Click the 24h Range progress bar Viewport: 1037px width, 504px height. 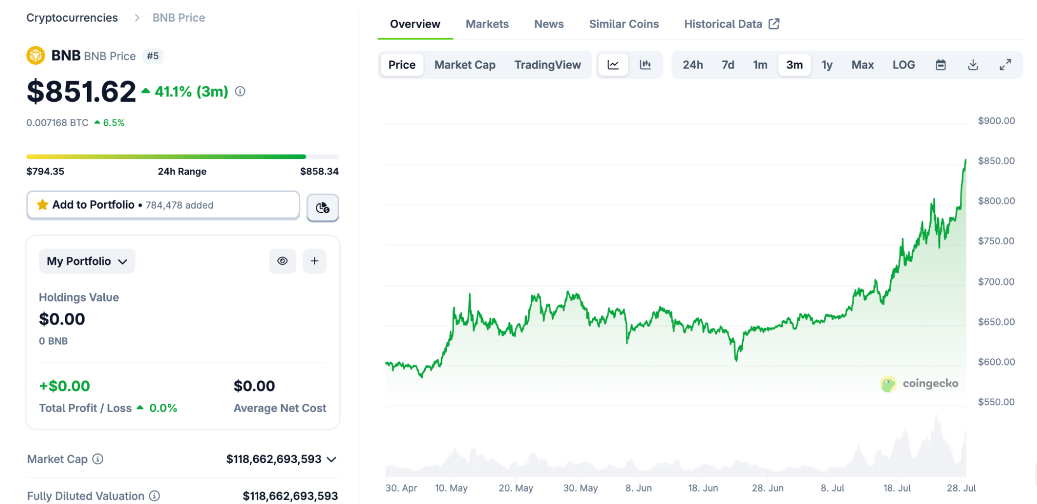tap(183, 156)
